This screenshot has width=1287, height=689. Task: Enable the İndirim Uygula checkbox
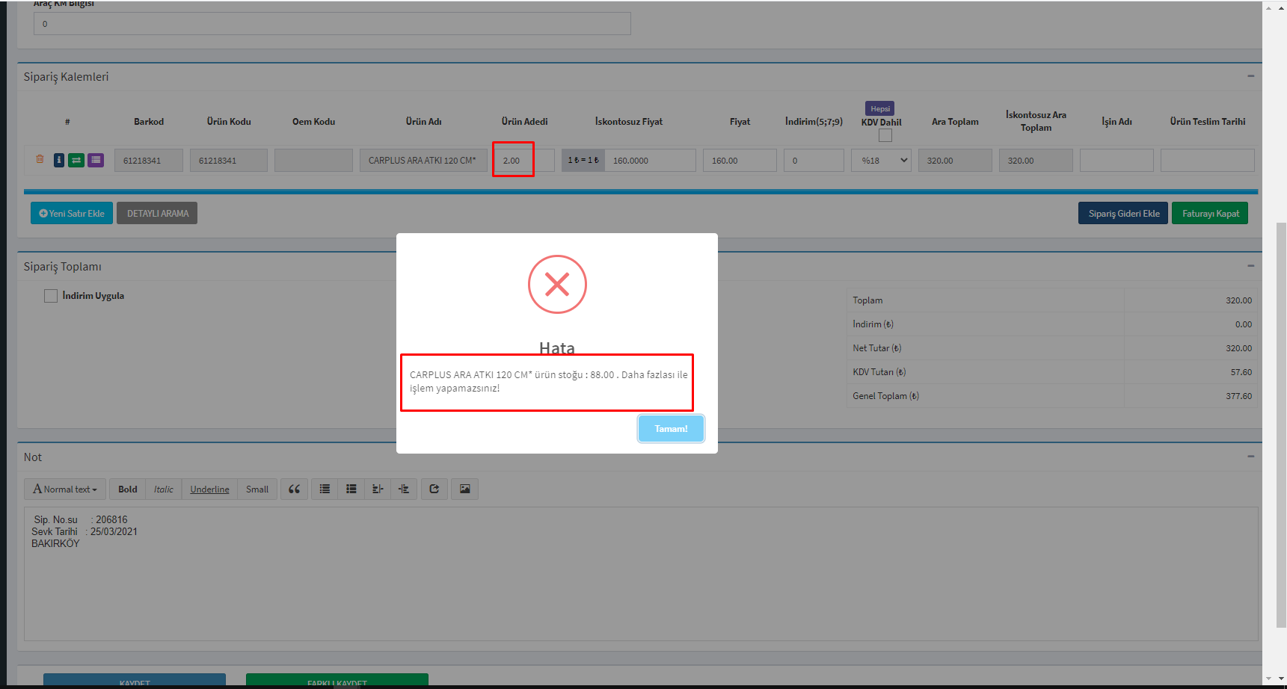(x=51, y=296)
